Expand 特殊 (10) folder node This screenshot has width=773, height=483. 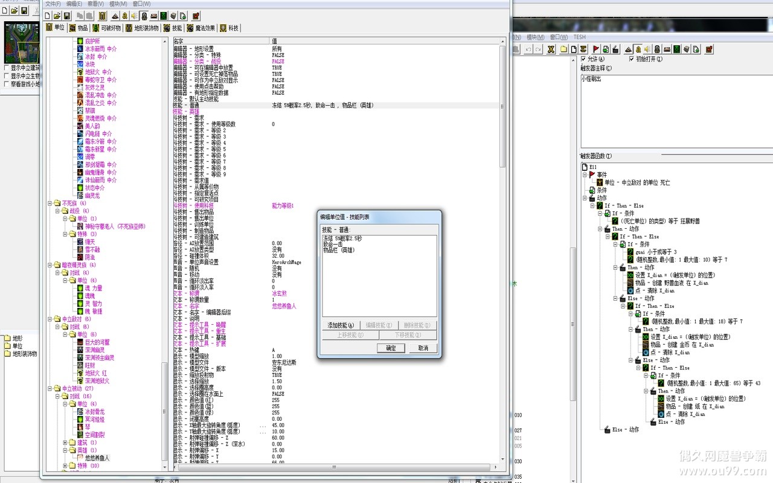[x=65, y=466]
